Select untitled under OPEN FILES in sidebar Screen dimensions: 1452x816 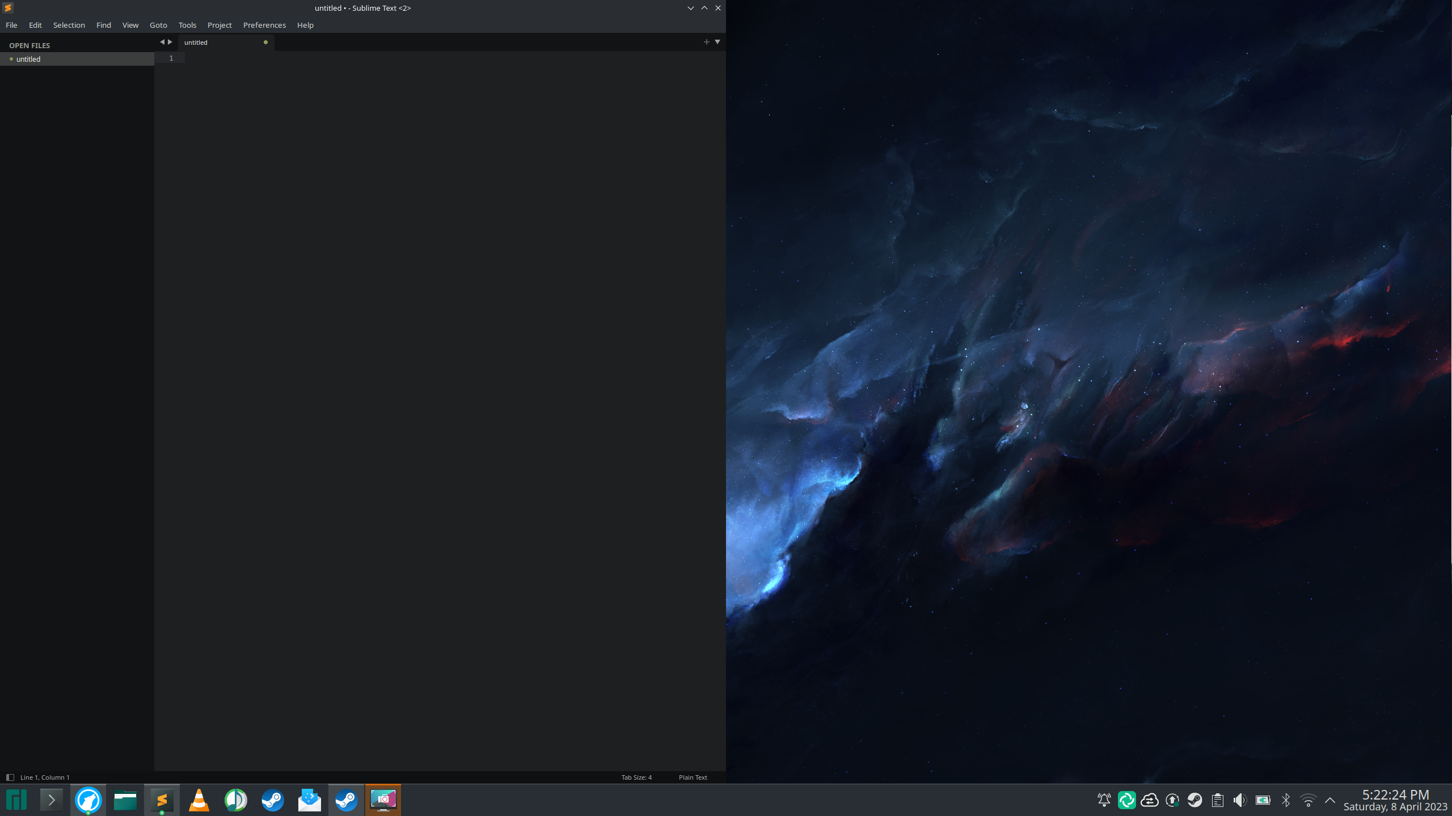coord(77,59)
